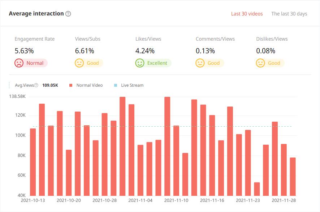This screenshot has height=212, width=320.
Task: Click the blue Live Stream legend swatch
Action: (116, 85)
